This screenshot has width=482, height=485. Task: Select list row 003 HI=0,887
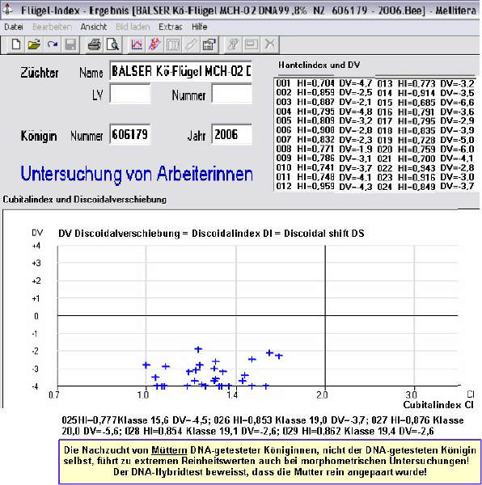[x=324, y=102]
